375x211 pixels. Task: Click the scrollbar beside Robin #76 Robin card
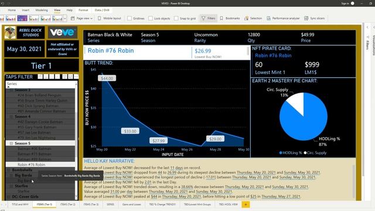(248, 51)
